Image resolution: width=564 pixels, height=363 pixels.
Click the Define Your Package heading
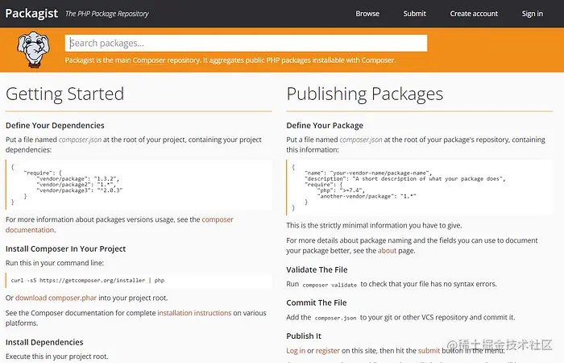pyautogui.click(x=325, y=125)
